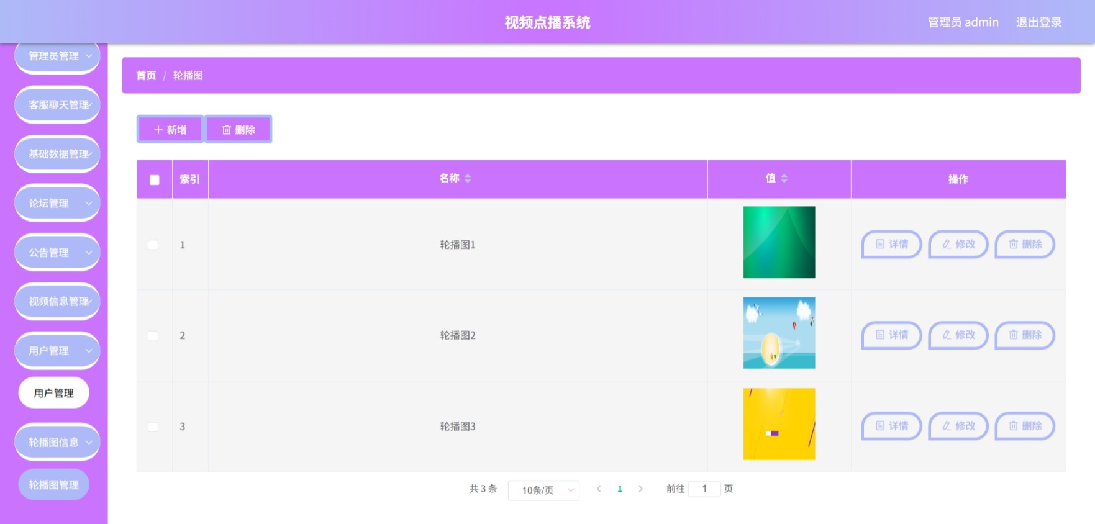Image resolution: width=1095 pixels, height=524 pixels.
Task: Click the yellow 轮播图3 thumbnail image
Action: point(779,424)
